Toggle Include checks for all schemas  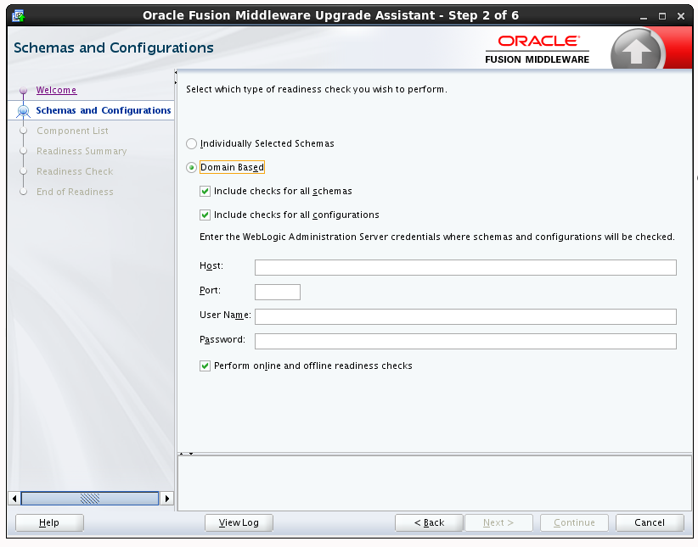click(205, 191)
